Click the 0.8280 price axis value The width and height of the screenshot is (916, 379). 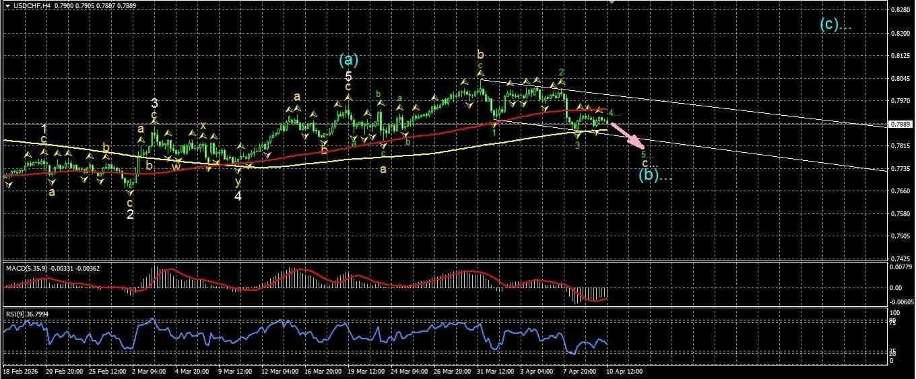tap(900, 10)
